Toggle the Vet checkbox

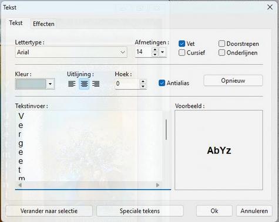click(x=181, y=44)
